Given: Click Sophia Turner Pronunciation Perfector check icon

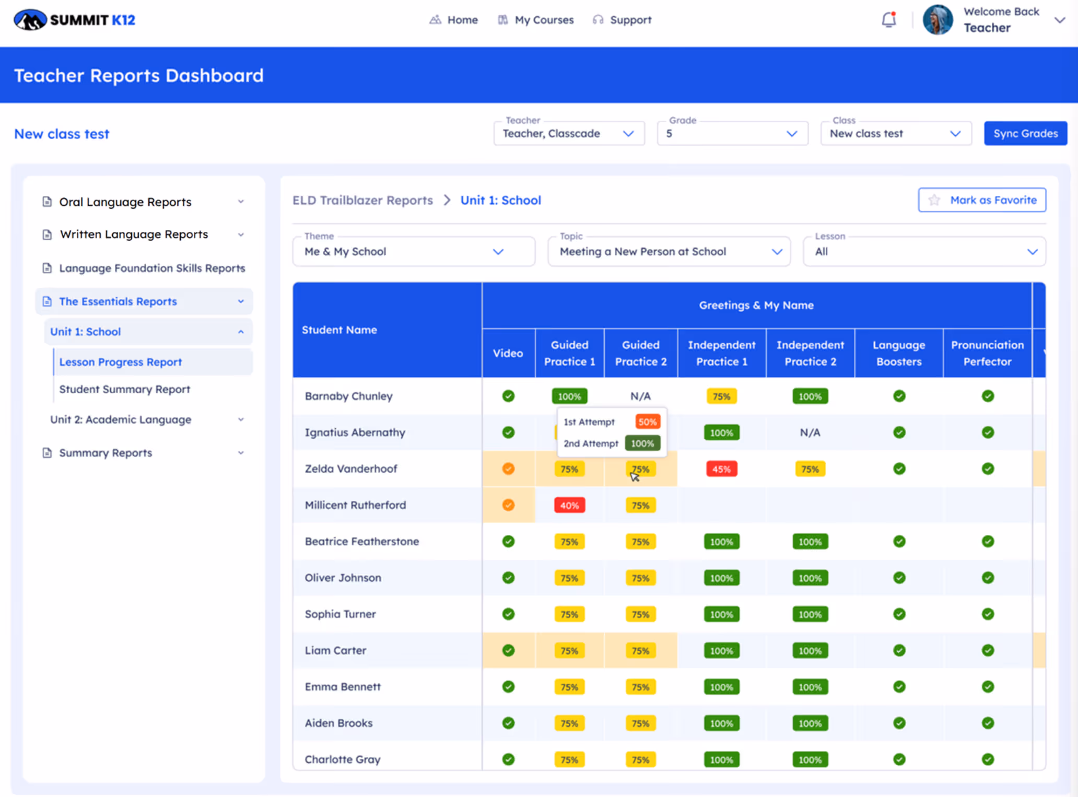Looking at the screenshot, I should [988, 614].
